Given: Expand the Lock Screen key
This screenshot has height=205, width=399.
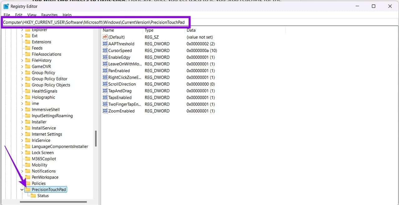Looking at the screenshot, I should pos(22,153).
